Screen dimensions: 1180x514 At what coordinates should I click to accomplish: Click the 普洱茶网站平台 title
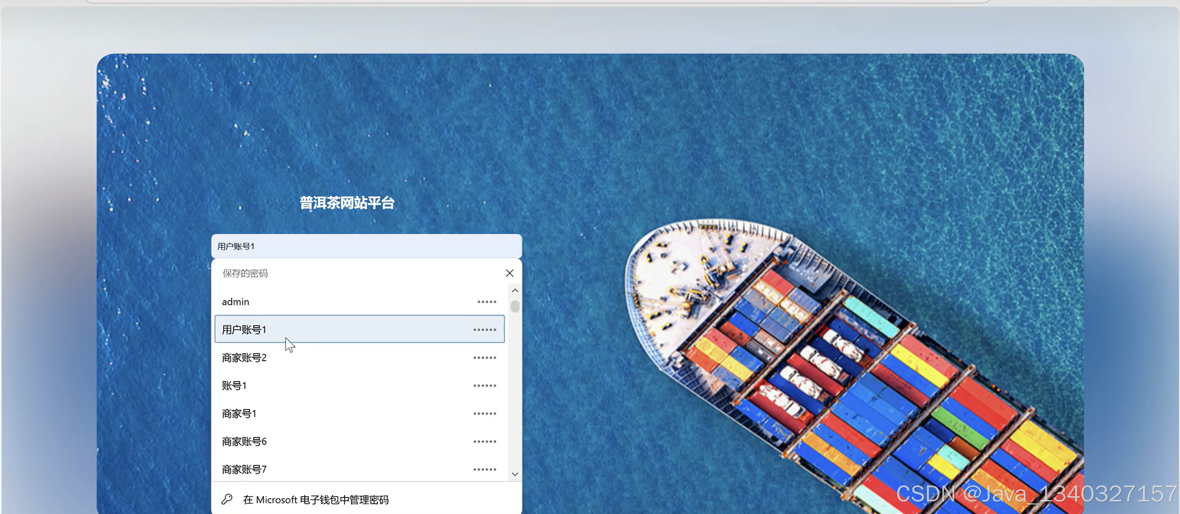[347, 202]
